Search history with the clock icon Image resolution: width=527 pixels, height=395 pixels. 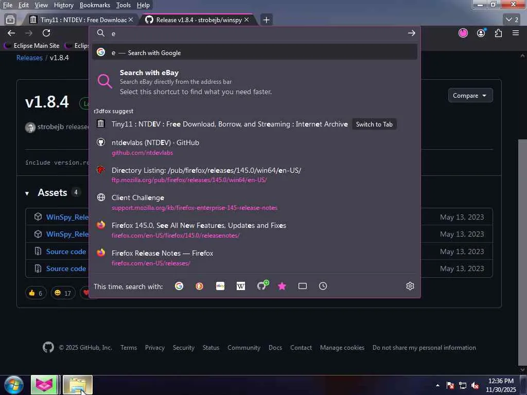point(323,286)
